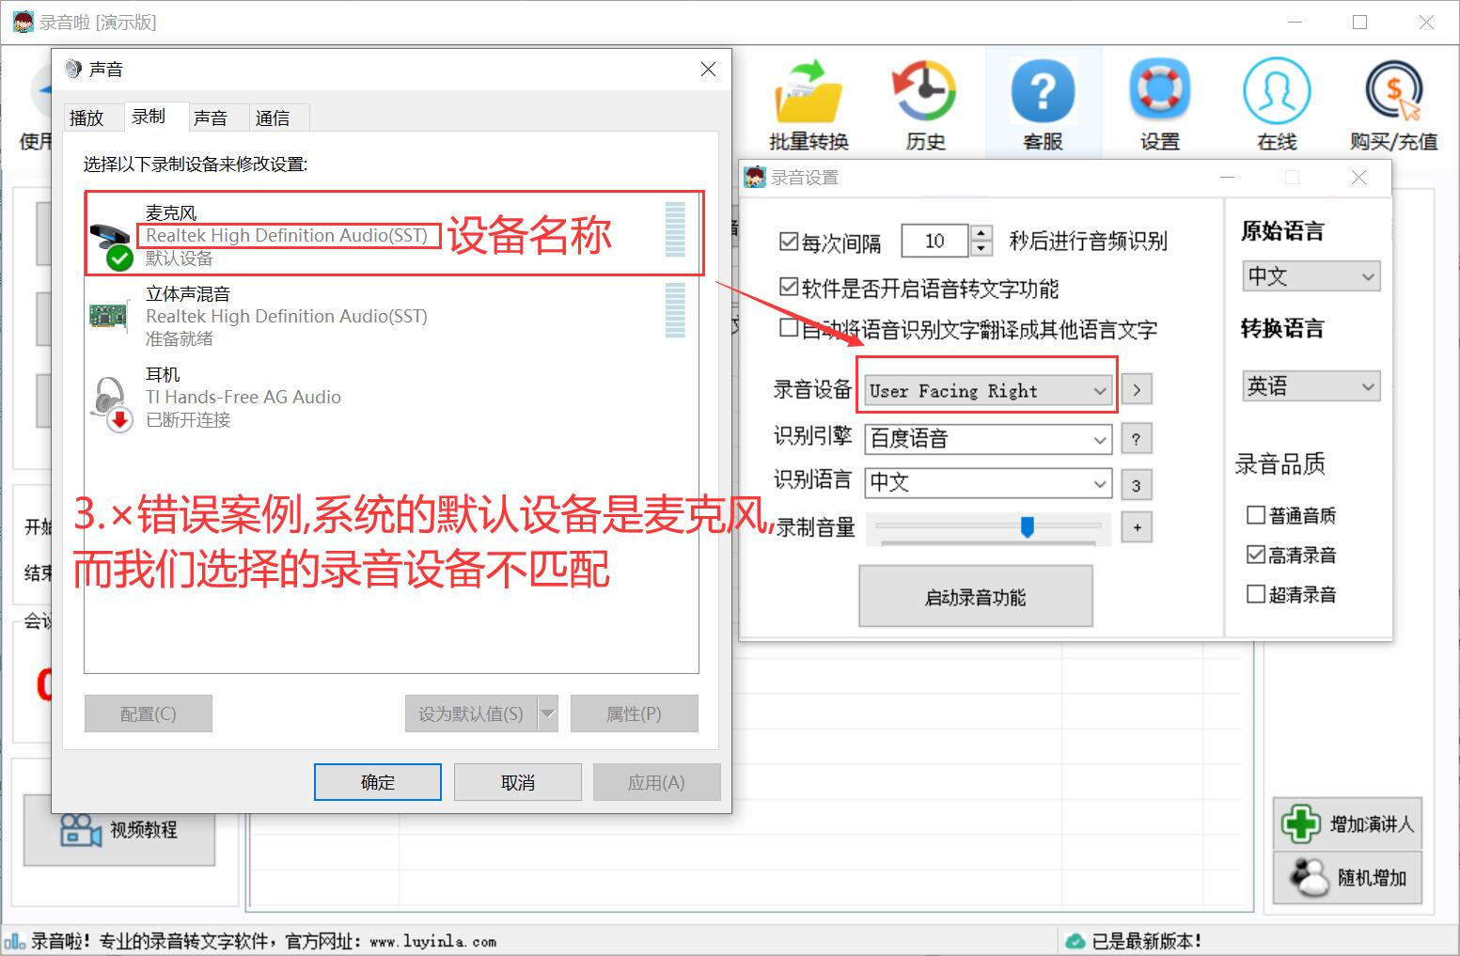Viewport: 1460px width, 956px height.
Task: Open the 设置 lifebuoy icon
Action: pyautogui.click(x=1159, y=91)
